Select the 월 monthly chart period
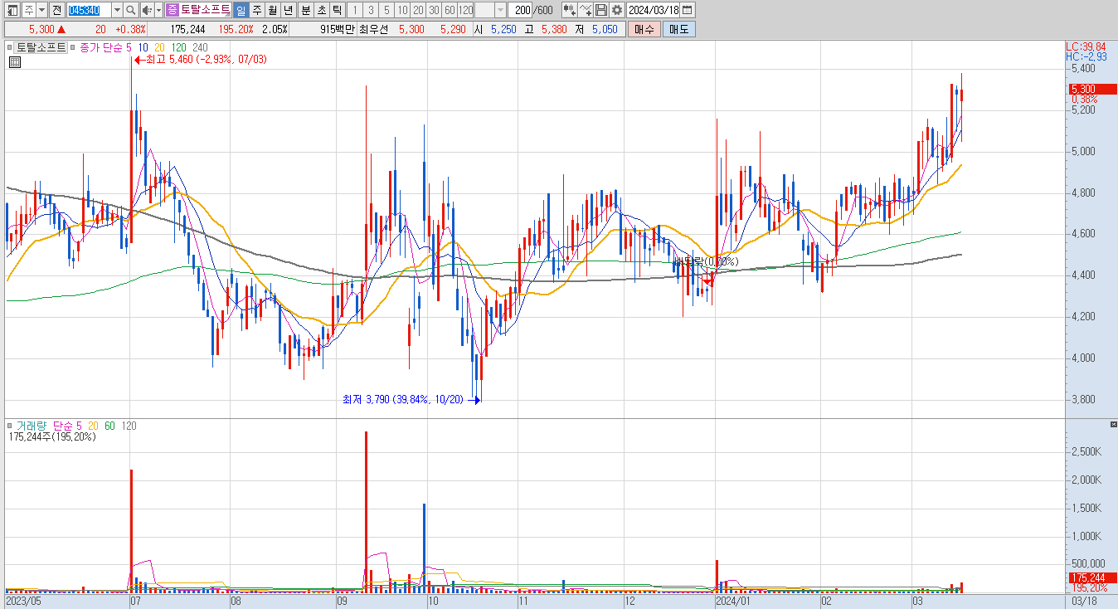The image size is (1118, 609). (x=272, y=10)
